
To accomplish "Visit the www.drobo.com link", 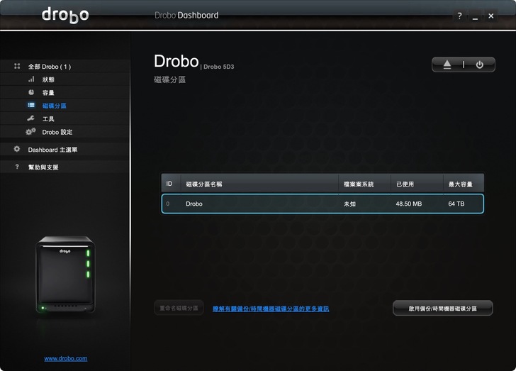I will [x=66, y=358].
